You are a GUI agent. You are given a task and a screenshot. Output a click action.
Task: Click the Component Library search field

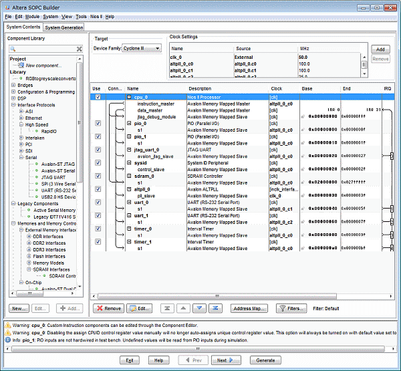(45, 49)
